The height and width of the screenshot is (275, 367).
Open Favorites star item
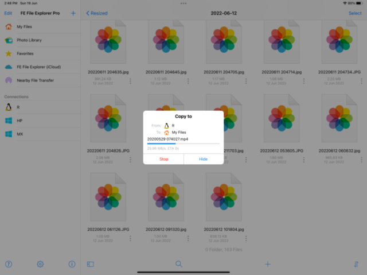coord(25,53)
